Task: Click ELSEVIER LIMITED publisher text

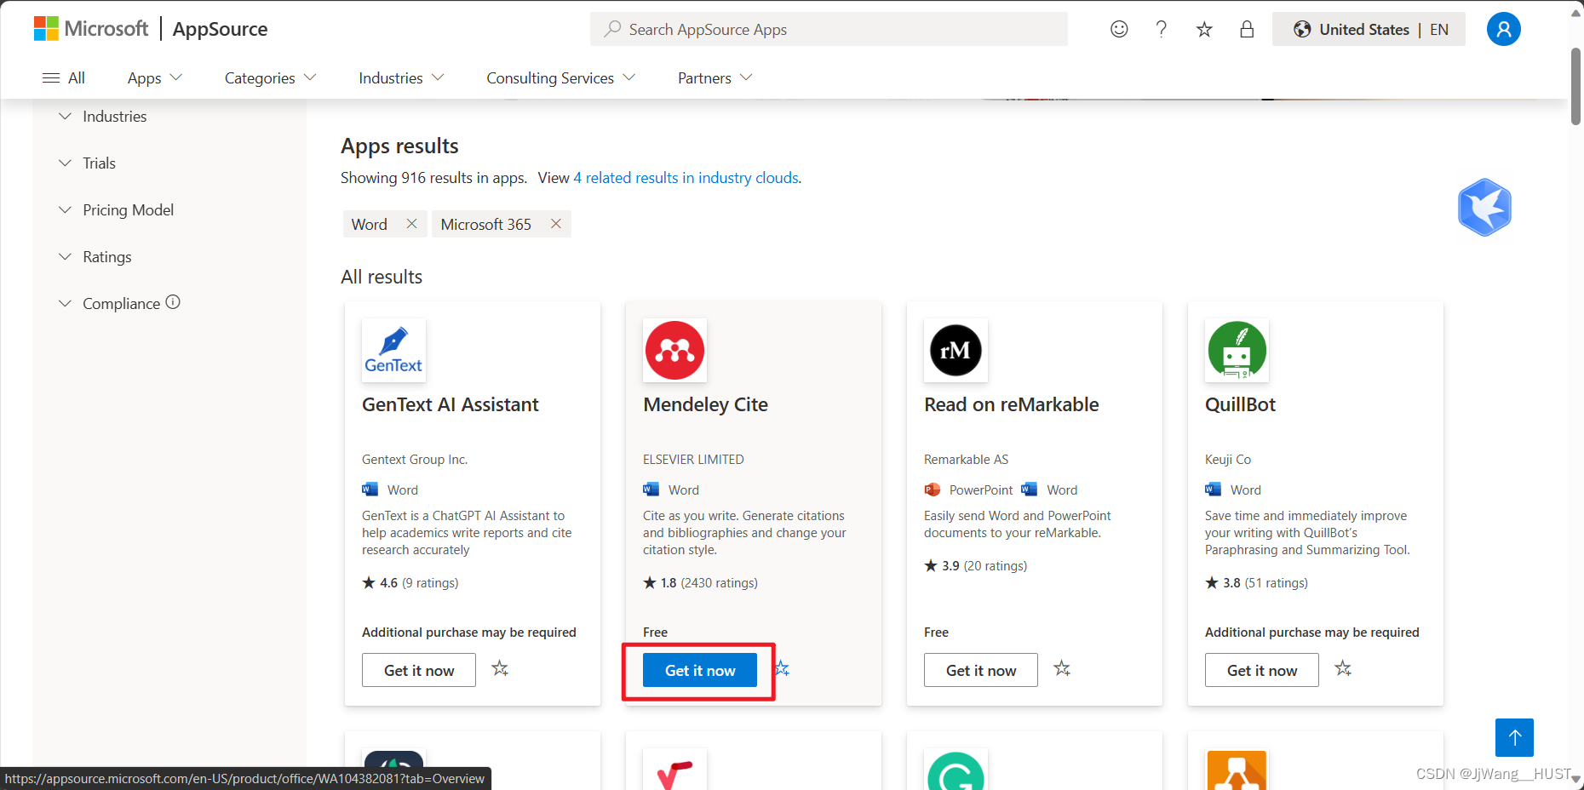Action: [x=693, y=459]
